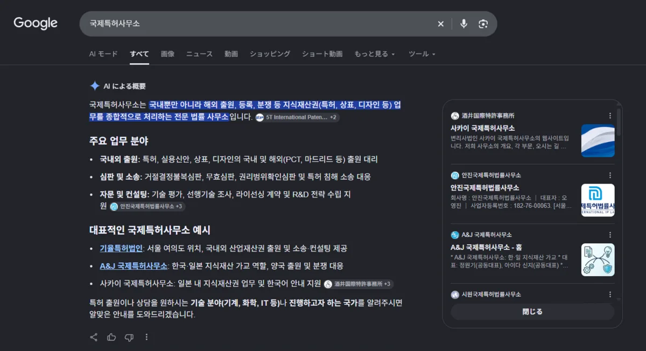The image size is (646, 351).
Task: Share the AI overview with share icon
Action: point(94,337)
